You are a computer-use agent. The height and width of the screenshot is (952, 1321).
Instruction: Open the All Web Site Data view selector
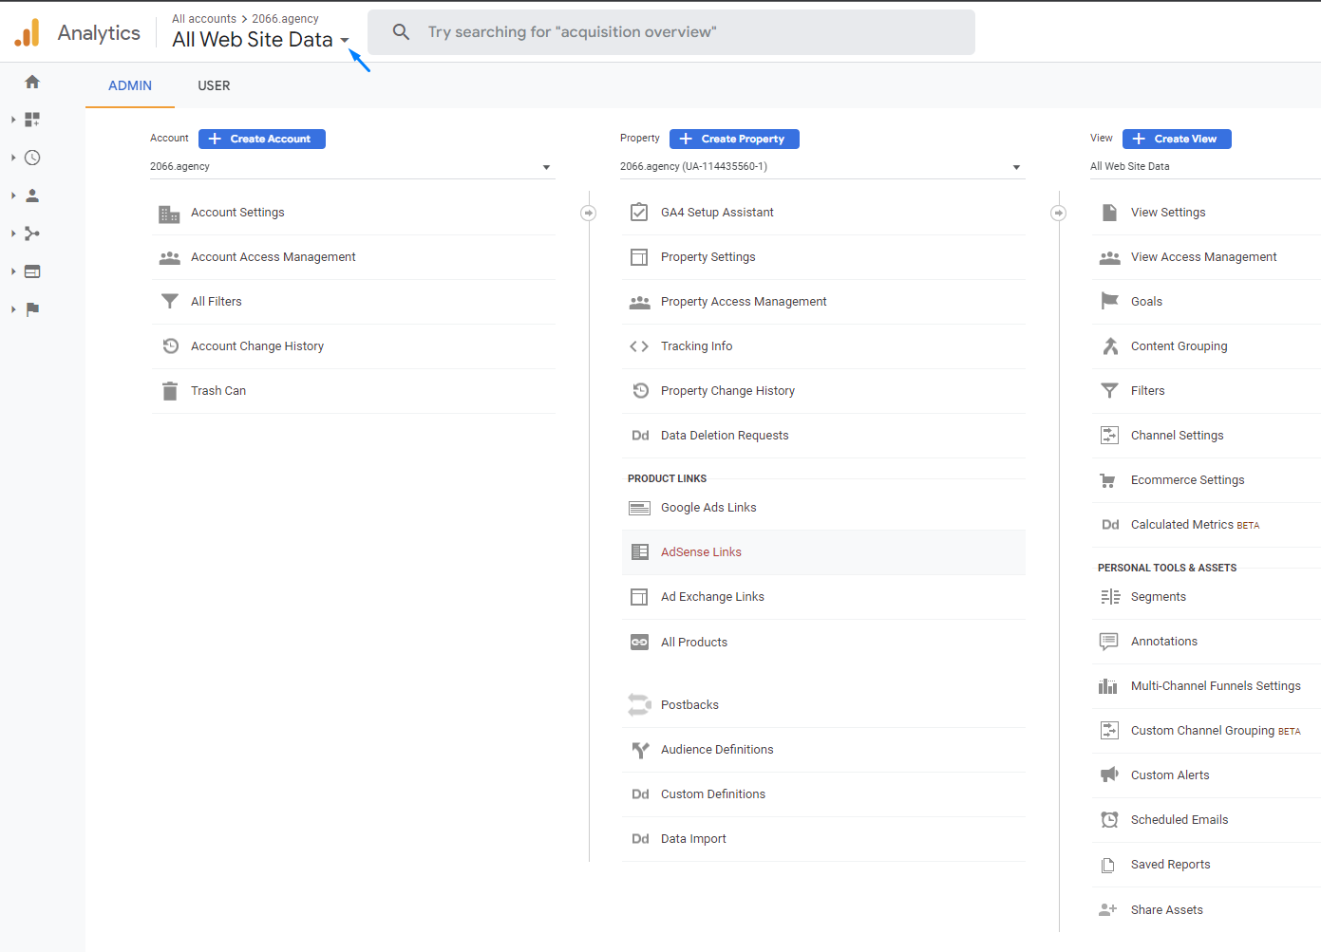[260, 40]
